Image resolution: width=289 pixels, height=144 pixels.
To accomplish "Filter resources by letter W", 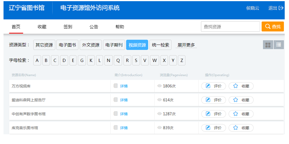I will [x=154, y=60].
